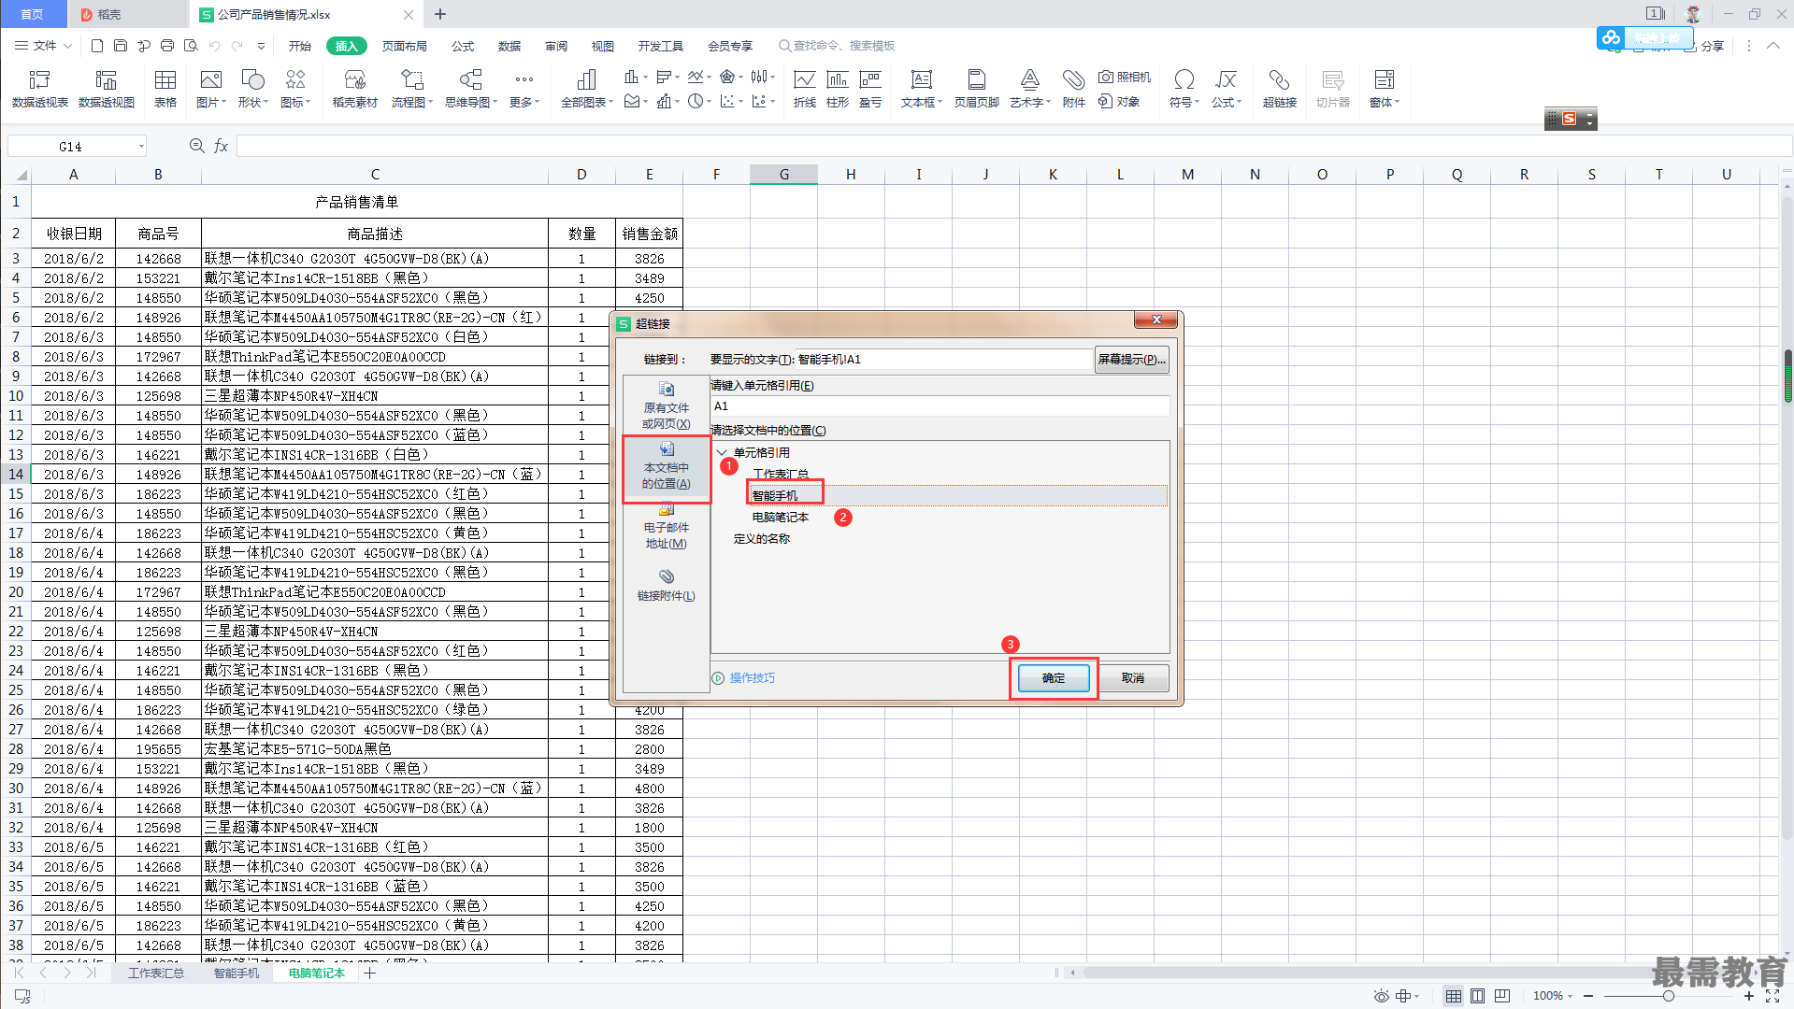The height and width of the screenshot is (1009, 1794).
Task: Click the 分享 share button
Action: pos(1704,46)
